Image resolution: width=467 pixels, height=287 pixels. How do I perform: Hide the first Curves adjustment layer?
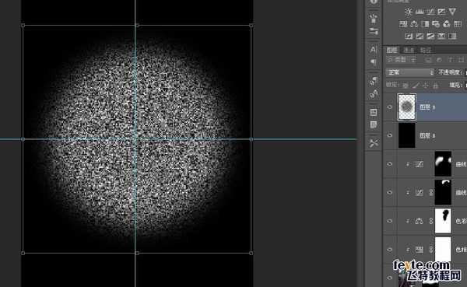(x=390, y=164)
